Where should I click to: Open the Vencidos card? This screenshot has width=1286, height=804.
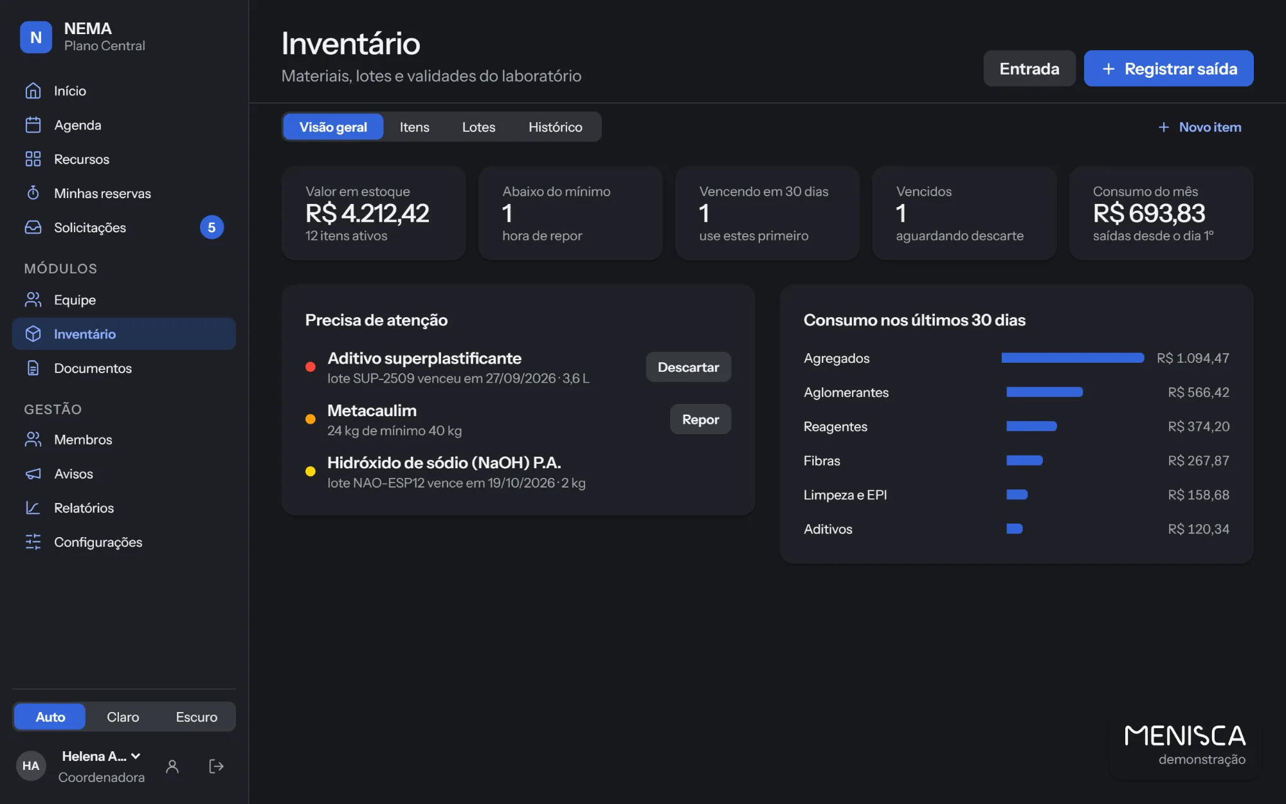pos(964,213)
